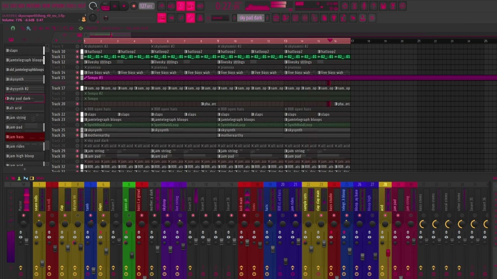Click the clock icon under the clap track
497x279 pixels.
click(x=62, y=274)
